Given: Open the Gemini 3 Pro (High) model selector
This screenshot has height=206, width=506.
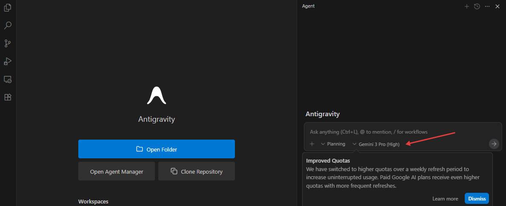Looking at the screenshot, I should pyautogui.click(x=376, y=144).
